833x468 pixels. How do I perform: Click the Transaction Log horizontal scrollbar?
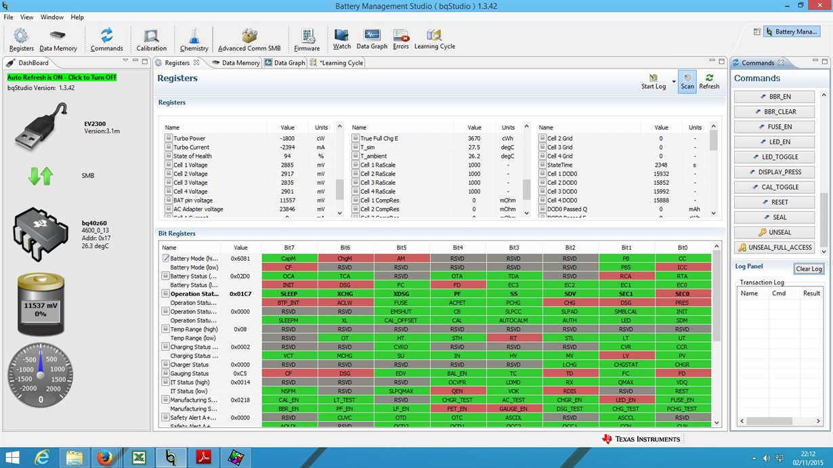779,421
